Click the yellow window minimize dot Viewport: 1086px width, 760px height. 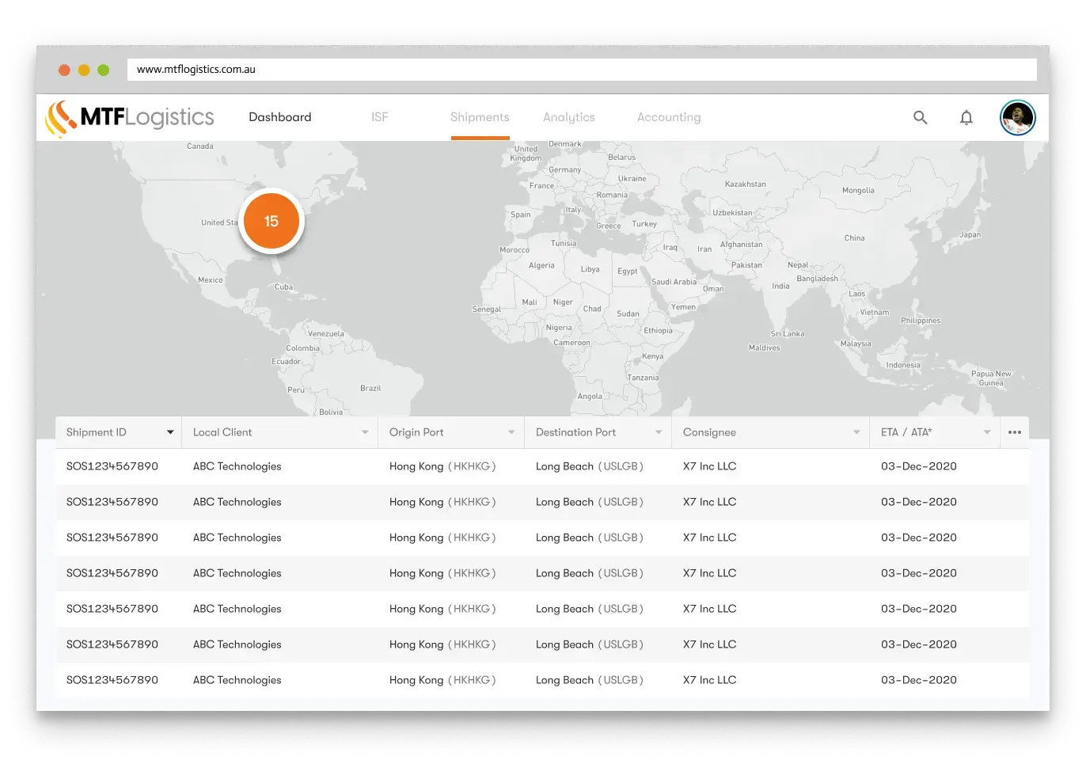(x=84, y=70)
